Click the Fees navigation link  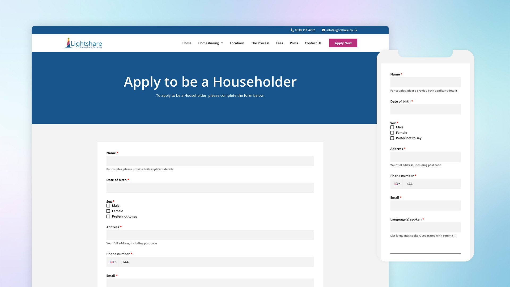(279, 43)
